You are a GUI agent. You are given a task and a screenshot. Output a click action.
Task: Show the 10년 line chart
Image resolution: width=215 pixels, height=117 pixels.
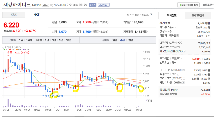pyautogui.click(x=69, y=40)
